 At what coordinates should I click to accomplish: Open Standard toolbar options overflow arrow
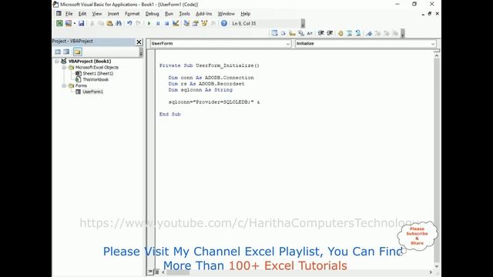(x=303, y=24)
